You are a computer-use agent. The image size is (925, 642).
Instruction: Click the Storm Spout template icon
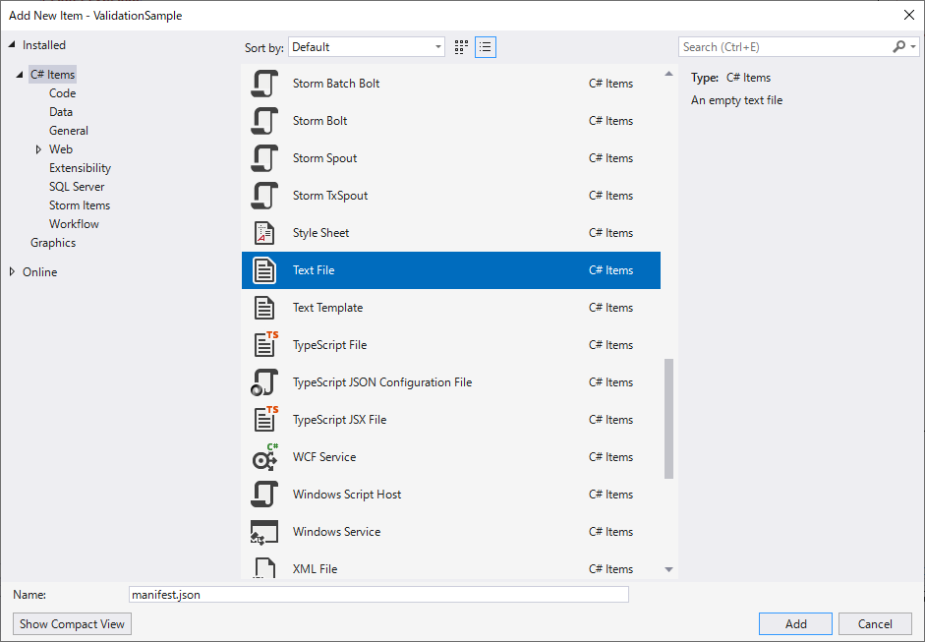coord(264,158)
